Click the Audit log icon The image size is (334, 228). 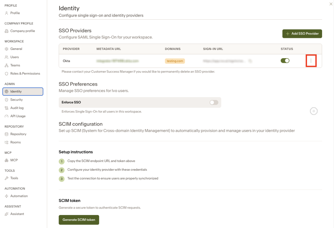7,108
